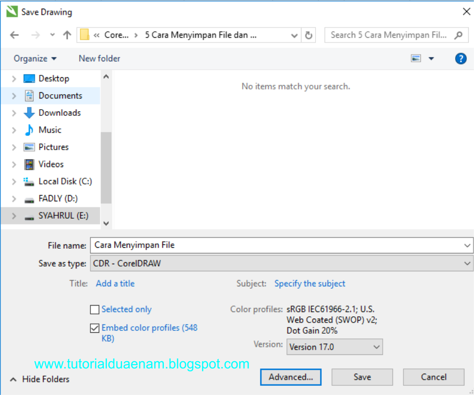This screenshot has height=395, width=474.
Task: Expand the Pictures tree node
Action: 14,147
